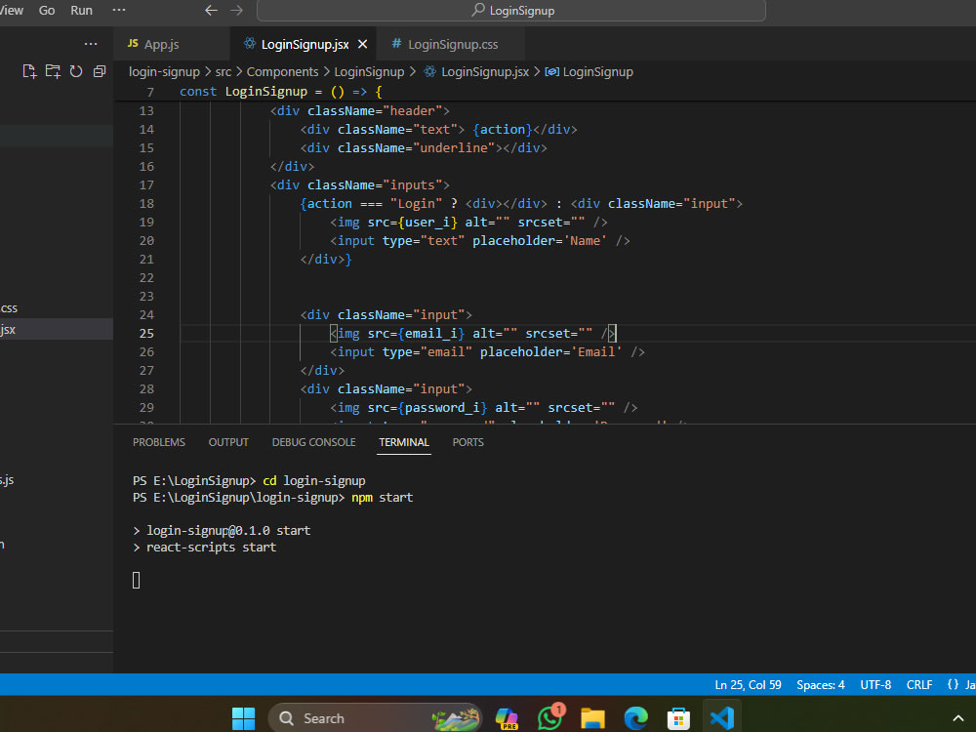
Task: Click the LoginSignup folder breadcrumb
Action: pos(369,71)
